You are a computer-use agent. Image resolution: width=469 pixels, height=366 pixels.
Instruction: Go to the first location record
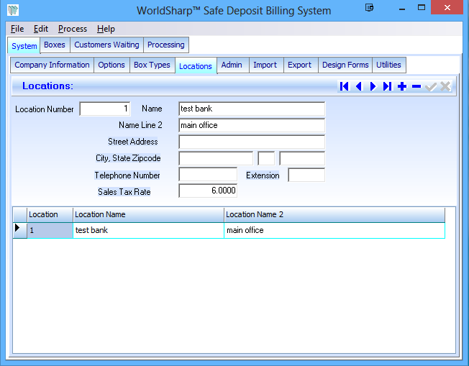(x=345, y=86)
